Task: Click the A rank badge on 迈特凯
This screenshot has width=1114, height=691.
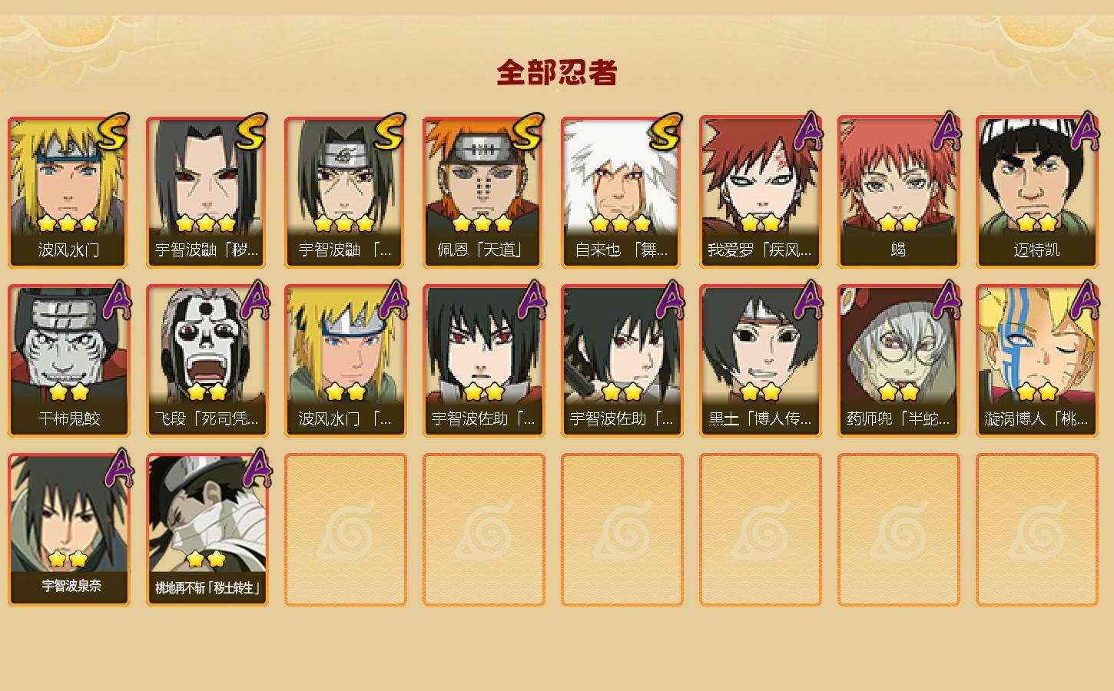Action: (1085, 131)
